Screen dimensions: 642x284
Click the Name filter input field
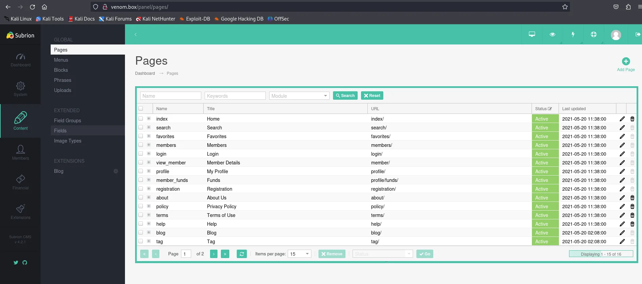coord(171,96)
